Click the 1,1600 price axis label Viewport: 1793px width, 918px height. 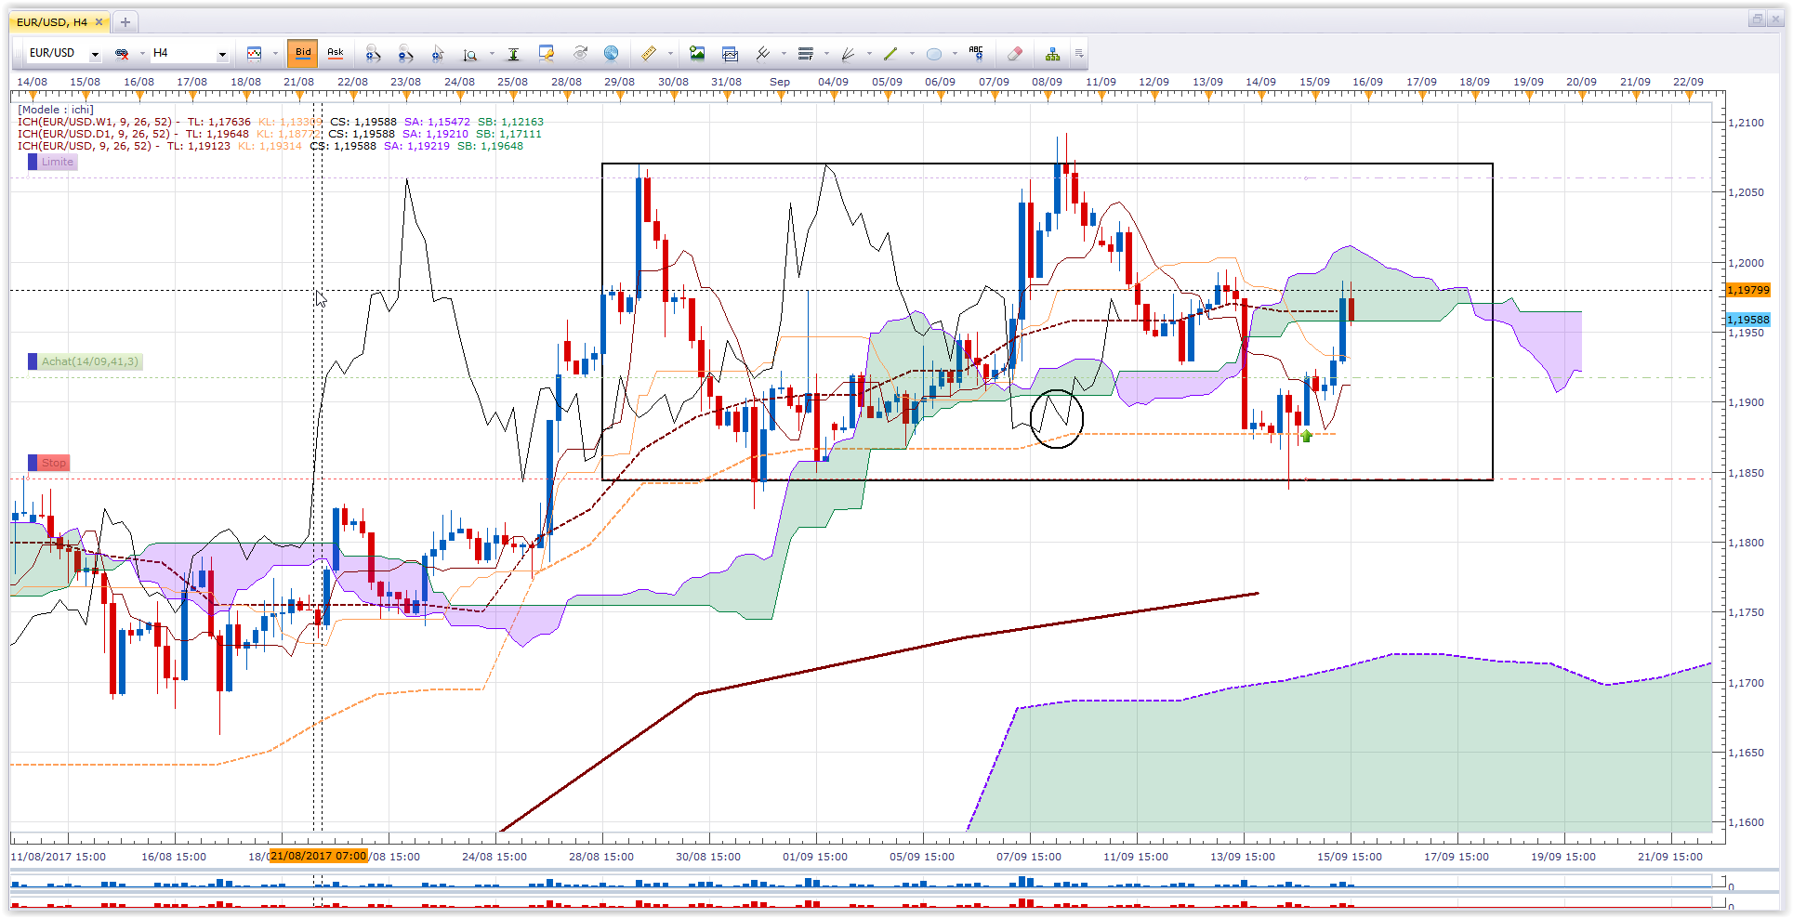(x=1746, y=822)
